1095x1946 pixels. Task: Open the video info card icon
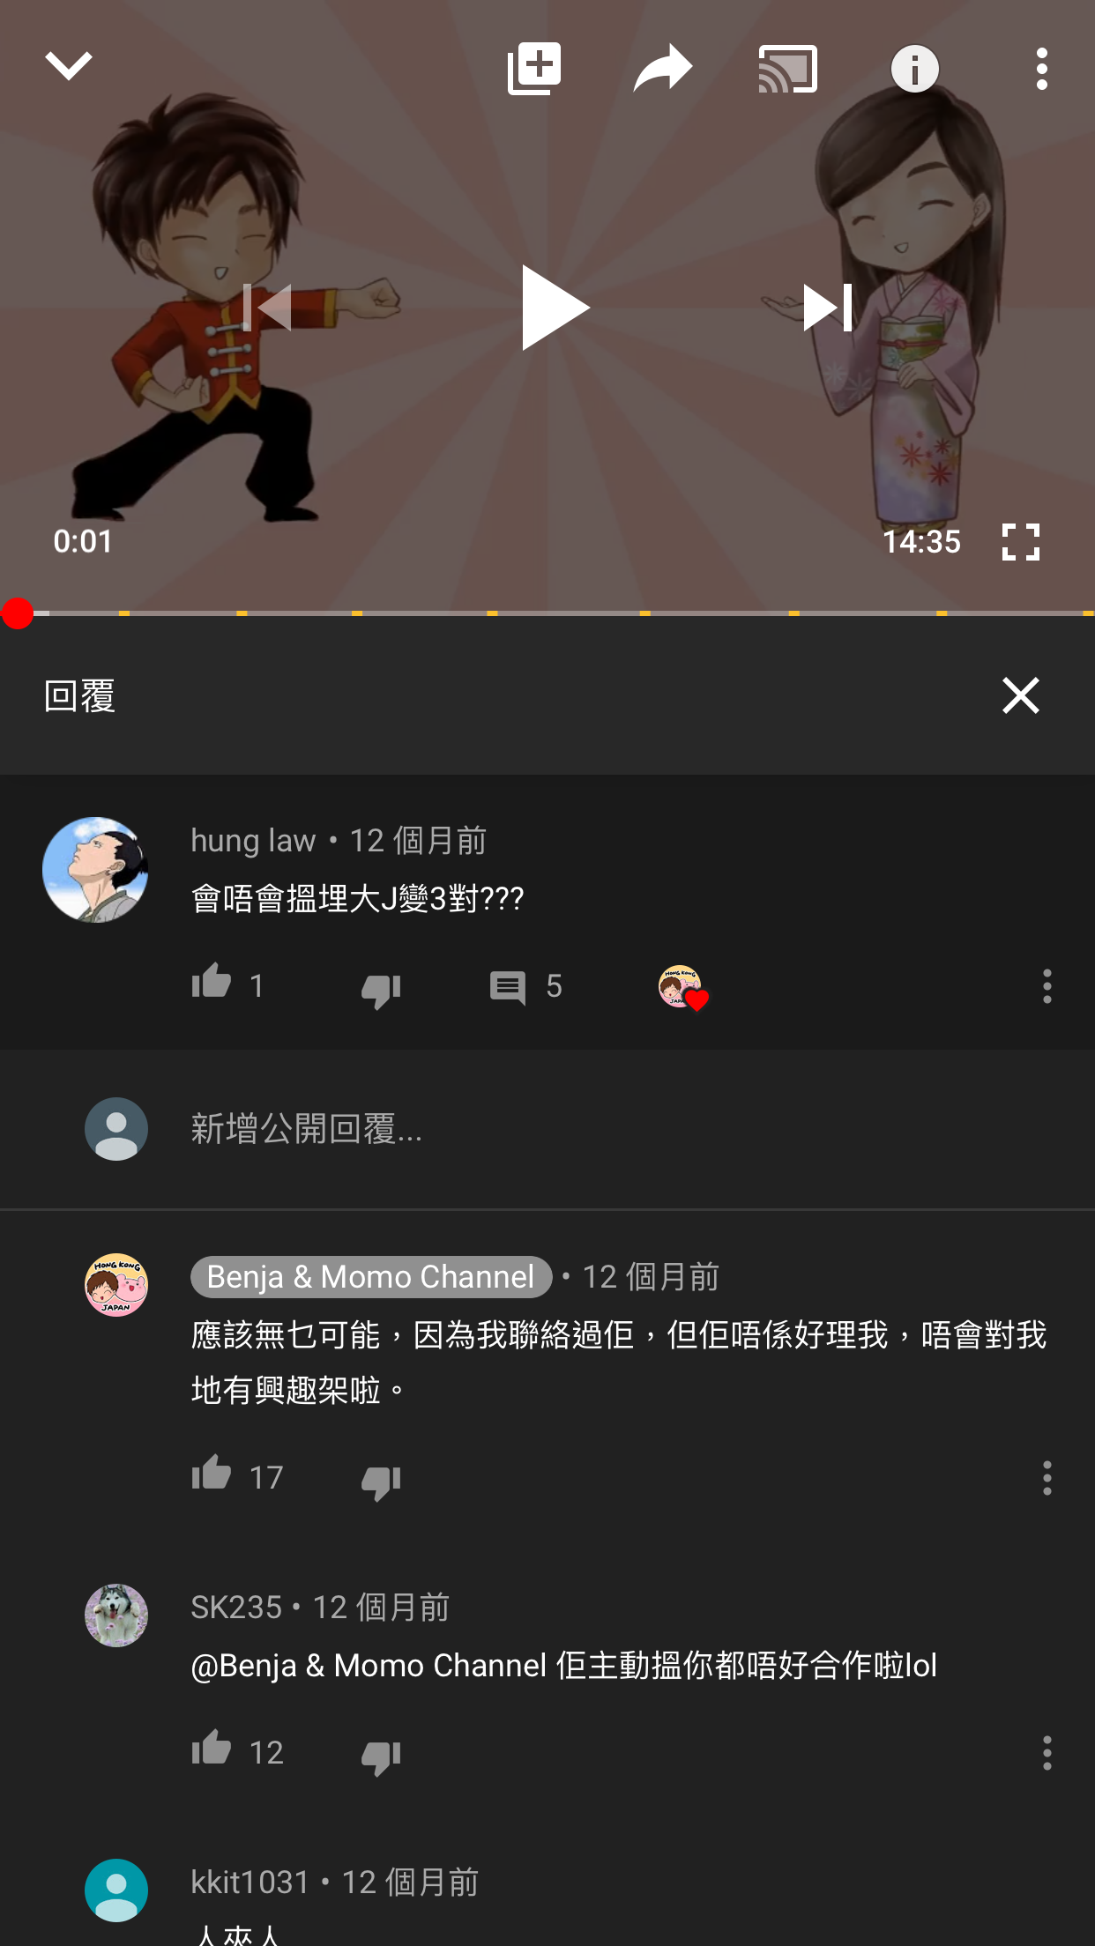click(x=915, y=69)
